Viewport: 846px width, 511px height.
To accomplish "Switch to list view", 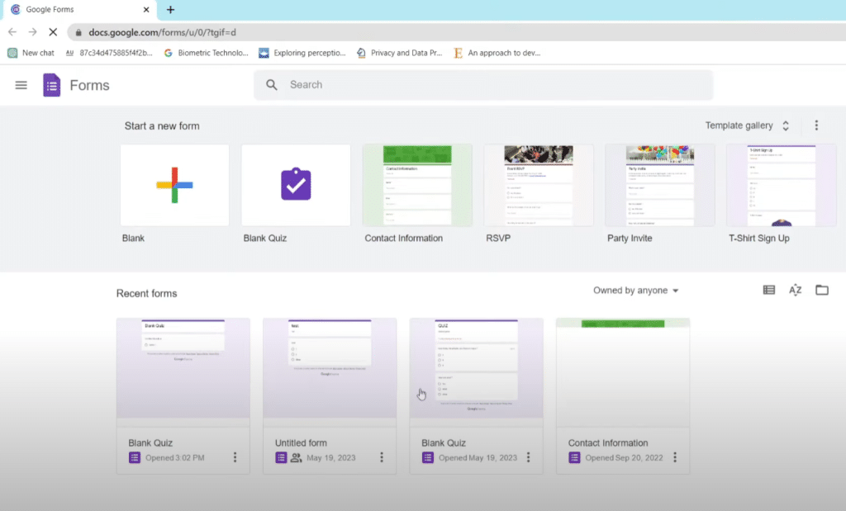I will point(769,290).
